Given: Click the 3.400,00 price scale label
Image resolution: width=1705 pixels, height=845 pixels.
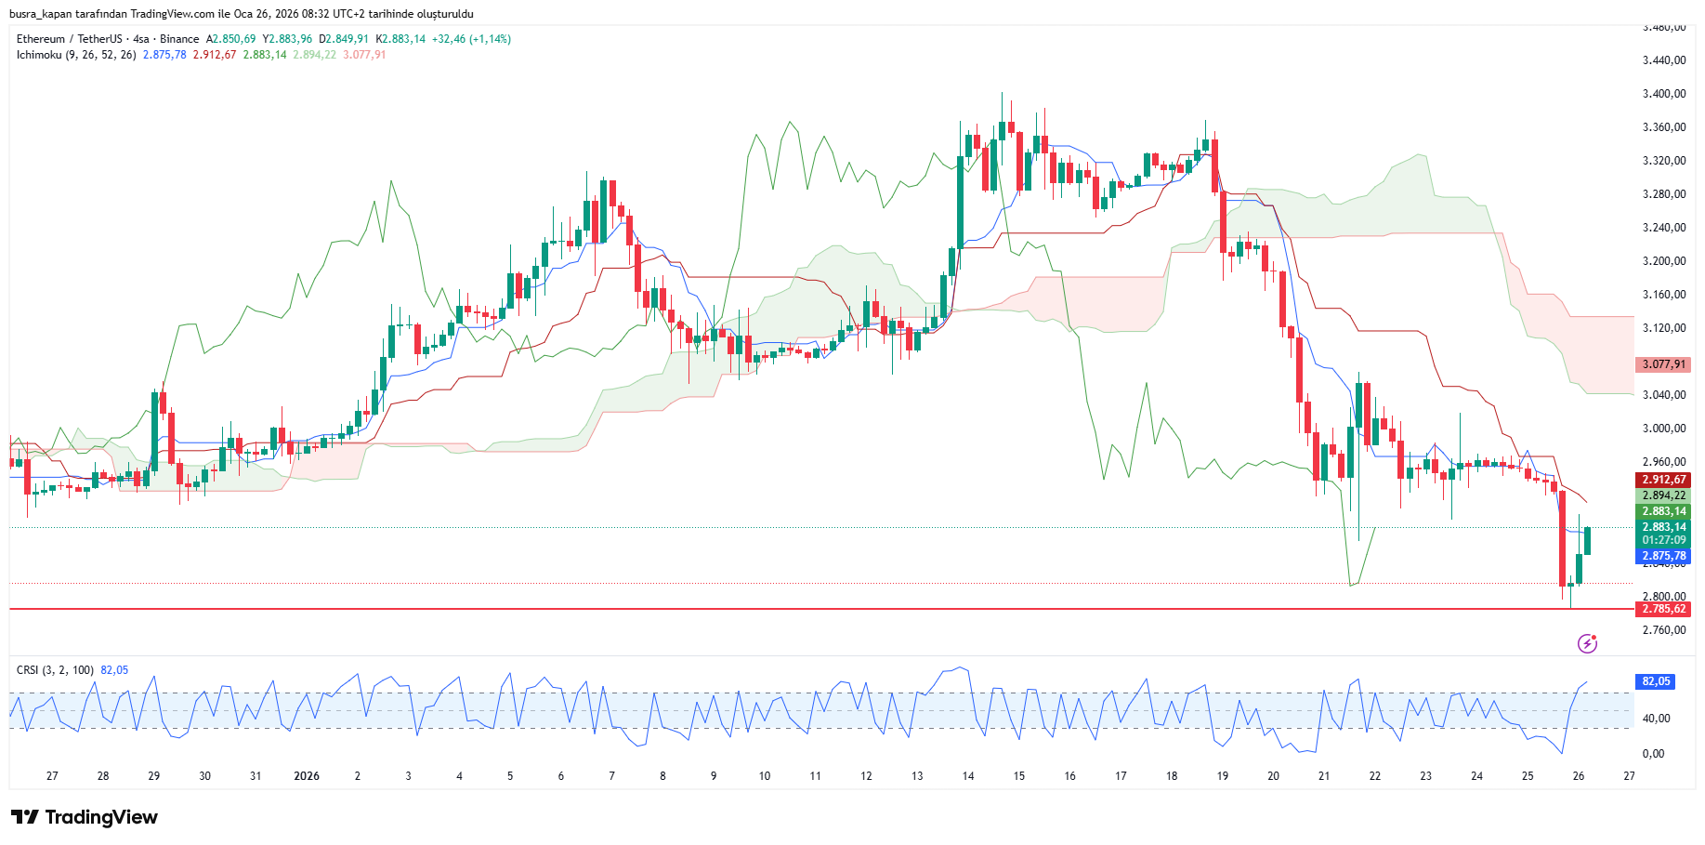Looking at the screenshot, I should click(x=1663, y=94).
